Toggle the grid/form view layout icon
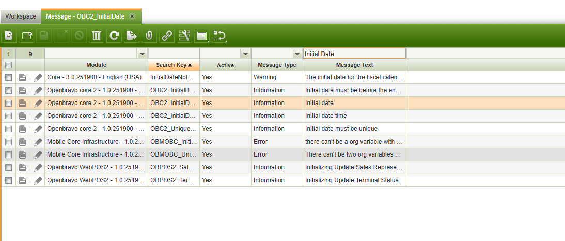 (x=202, y=36)
